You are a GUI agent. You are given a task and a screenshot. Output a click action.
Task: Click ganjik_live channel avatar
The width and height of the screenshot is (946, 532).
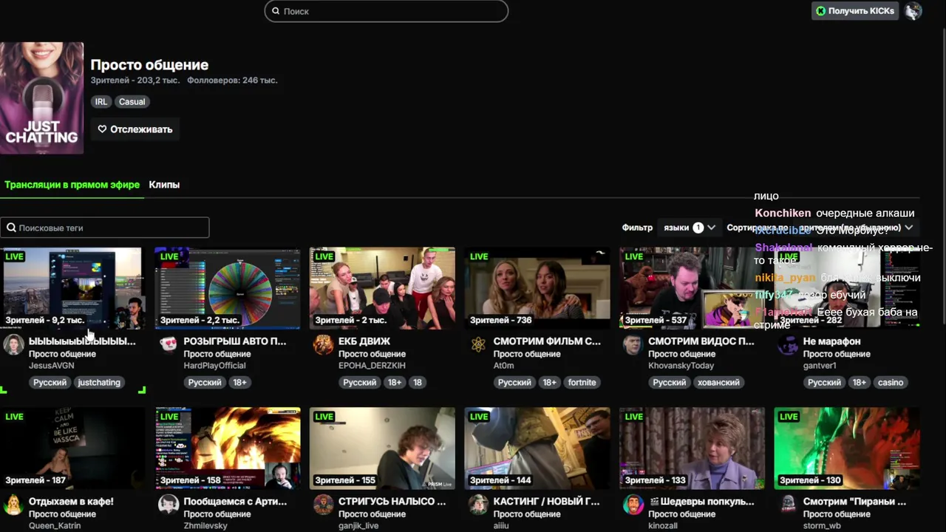coord(323,505)
